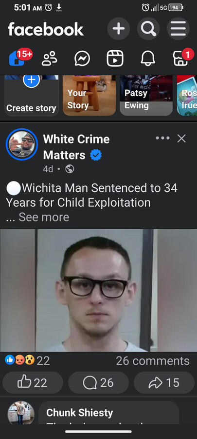Open Patsy Ewing's story
The width and height of the screenshot is (197, 439).
point(146,95)
